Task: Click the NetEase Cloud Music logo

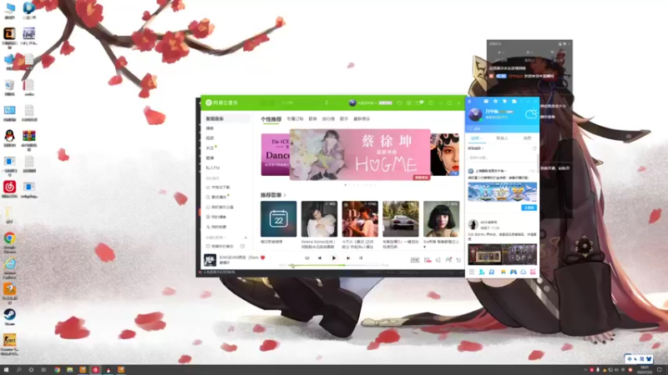Action: (x=222, y=102)
